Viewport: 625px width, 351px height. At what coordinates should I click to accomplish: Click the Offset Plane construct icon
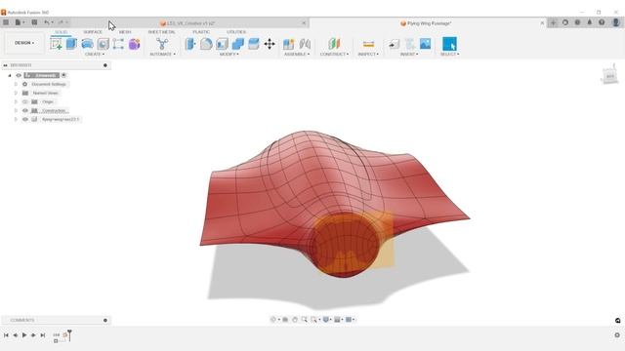coord(334,44)
